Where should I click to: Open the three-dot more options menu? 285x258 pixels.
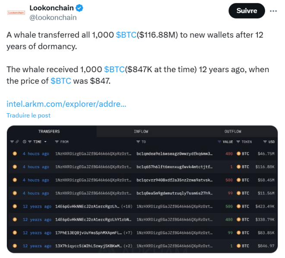[x=273, y=11]
